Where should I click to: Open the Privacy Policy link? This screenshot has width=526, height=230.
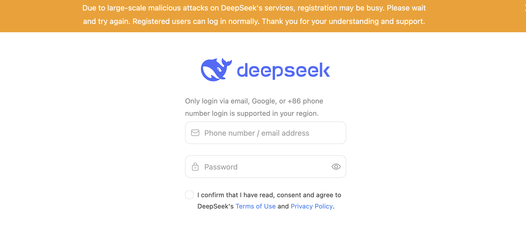312,206
